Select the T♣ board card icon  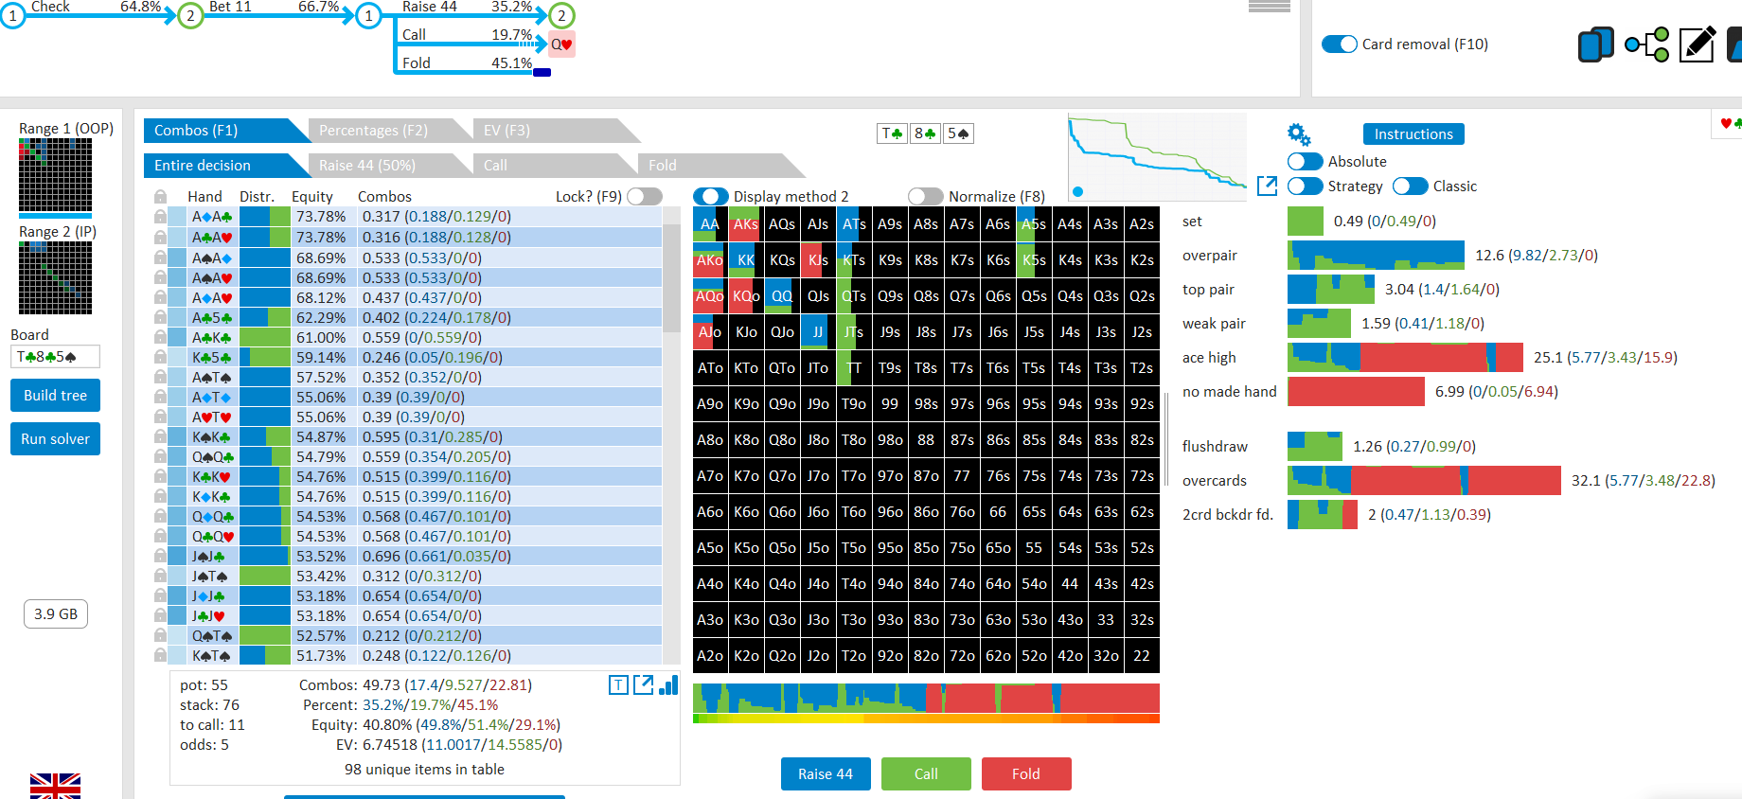coord(892,133)
